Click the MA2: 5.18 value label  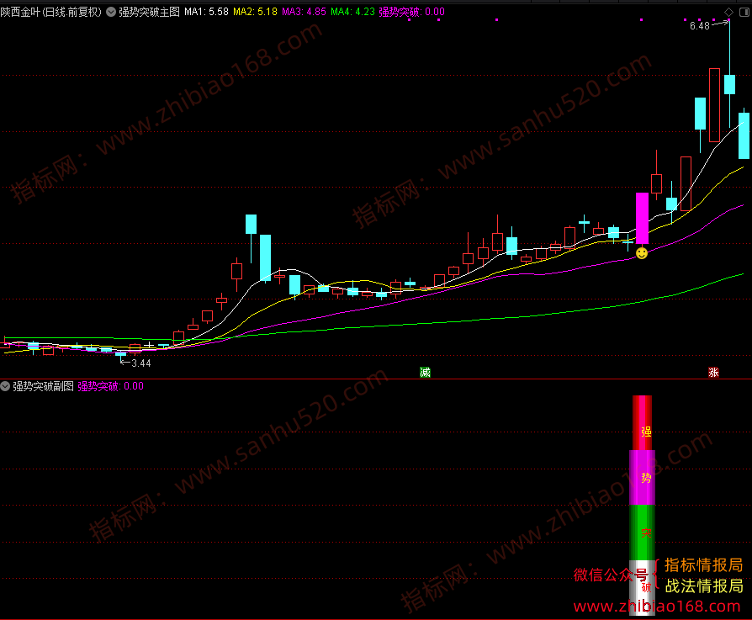255,12
